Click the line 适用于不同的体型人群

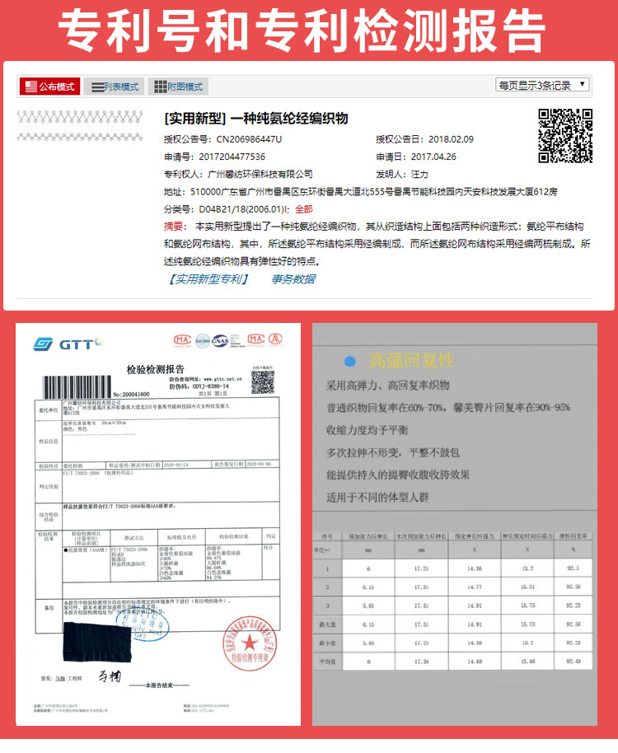click(x=377, y=497)
